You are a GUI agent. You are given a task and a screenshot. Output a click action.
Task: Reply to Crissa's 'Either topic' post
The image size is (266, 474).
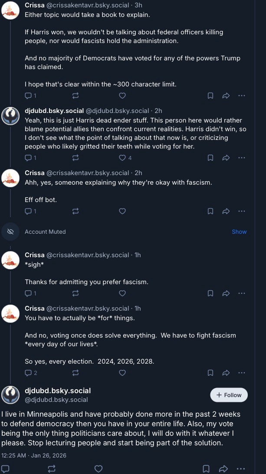pos(29,96)
